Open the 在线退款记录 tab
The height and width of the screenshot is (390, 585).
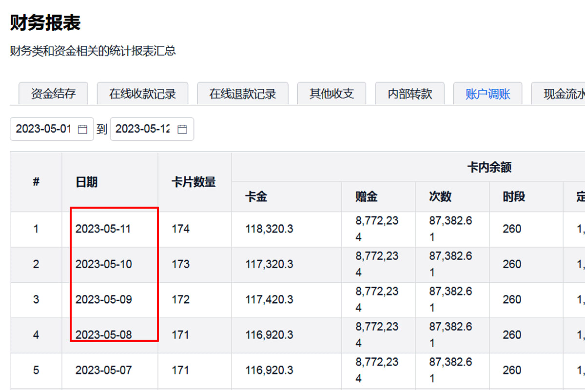point(243,94)
